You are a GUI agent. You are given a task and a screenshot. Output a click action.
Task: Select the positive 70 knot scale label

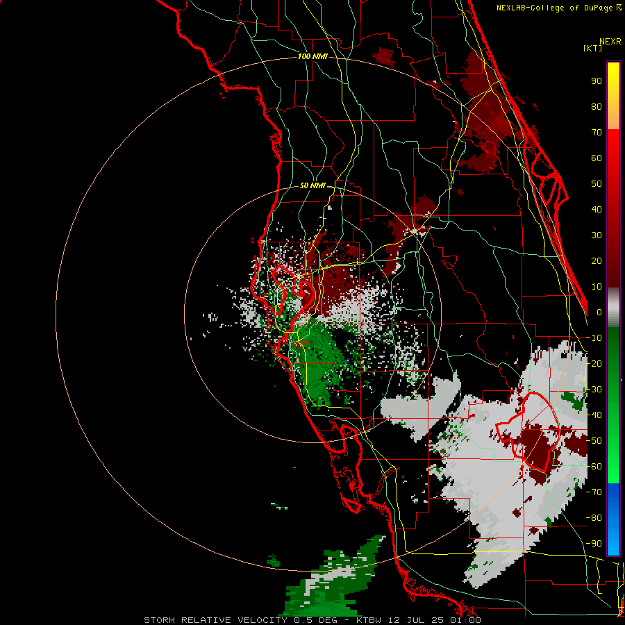coord(597,133)
